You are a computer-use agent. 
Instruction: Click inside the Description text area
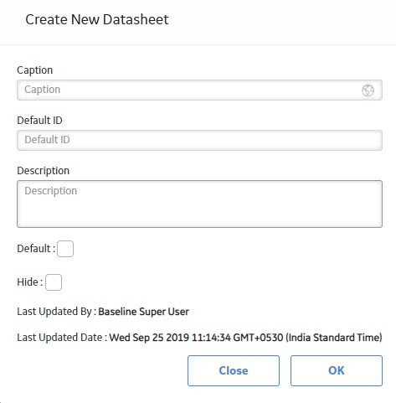[x=199, y=204]
